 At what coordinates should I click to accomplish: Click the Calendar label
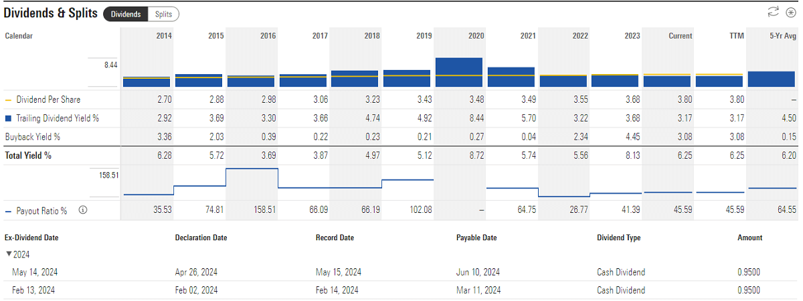pos(19,36)
